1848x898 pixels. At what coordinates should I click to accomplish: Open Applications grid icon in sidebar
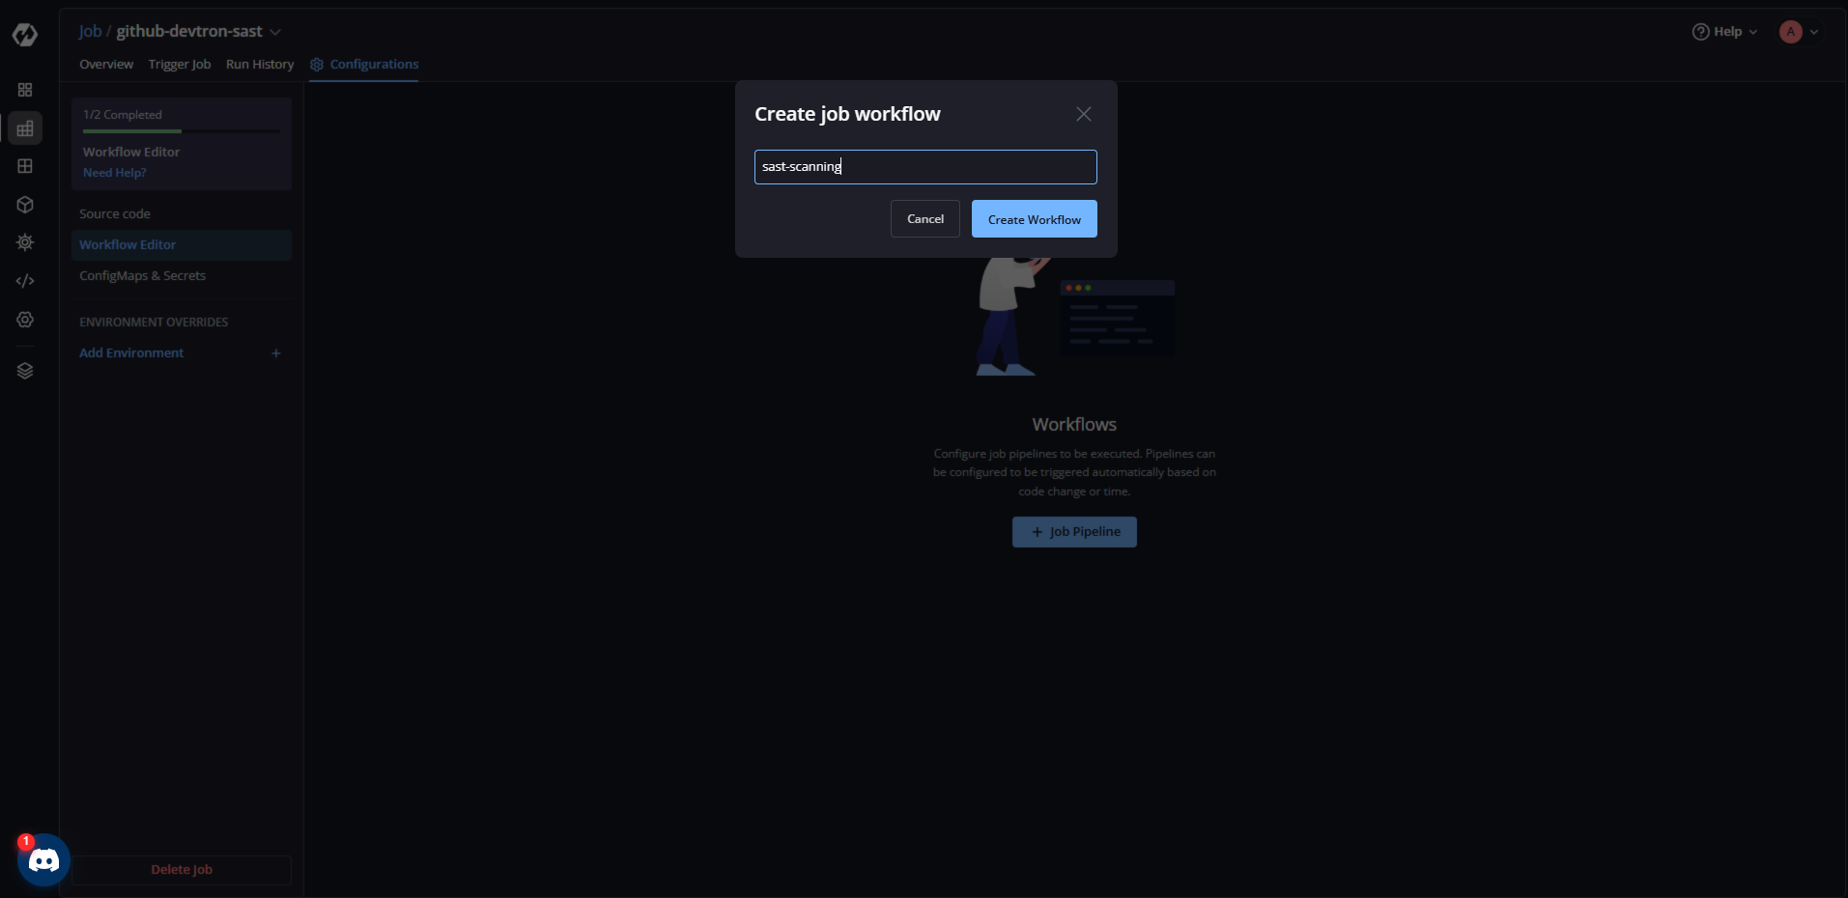(25, 90)
